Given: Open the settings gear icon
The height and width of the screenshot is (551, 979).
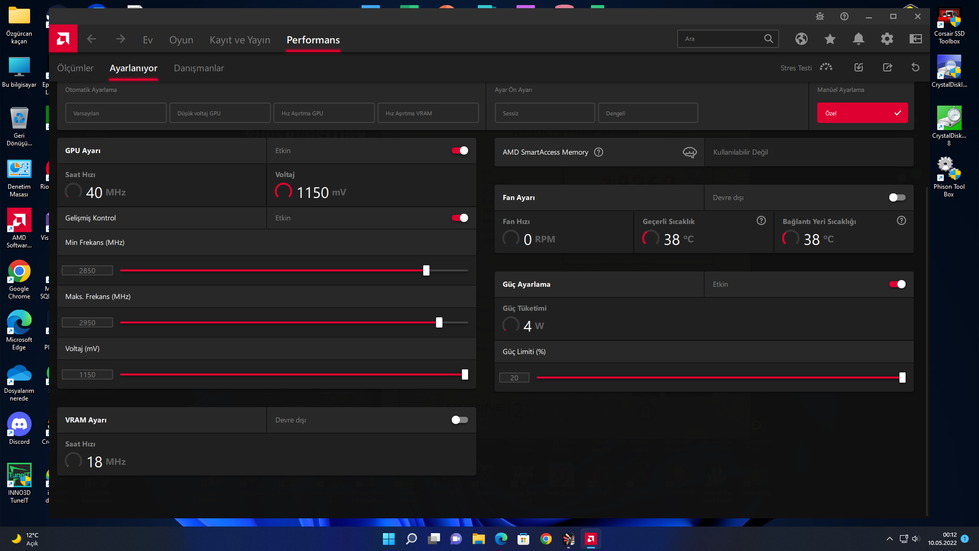Looking at the screenshot, I should tap(887, 39).
